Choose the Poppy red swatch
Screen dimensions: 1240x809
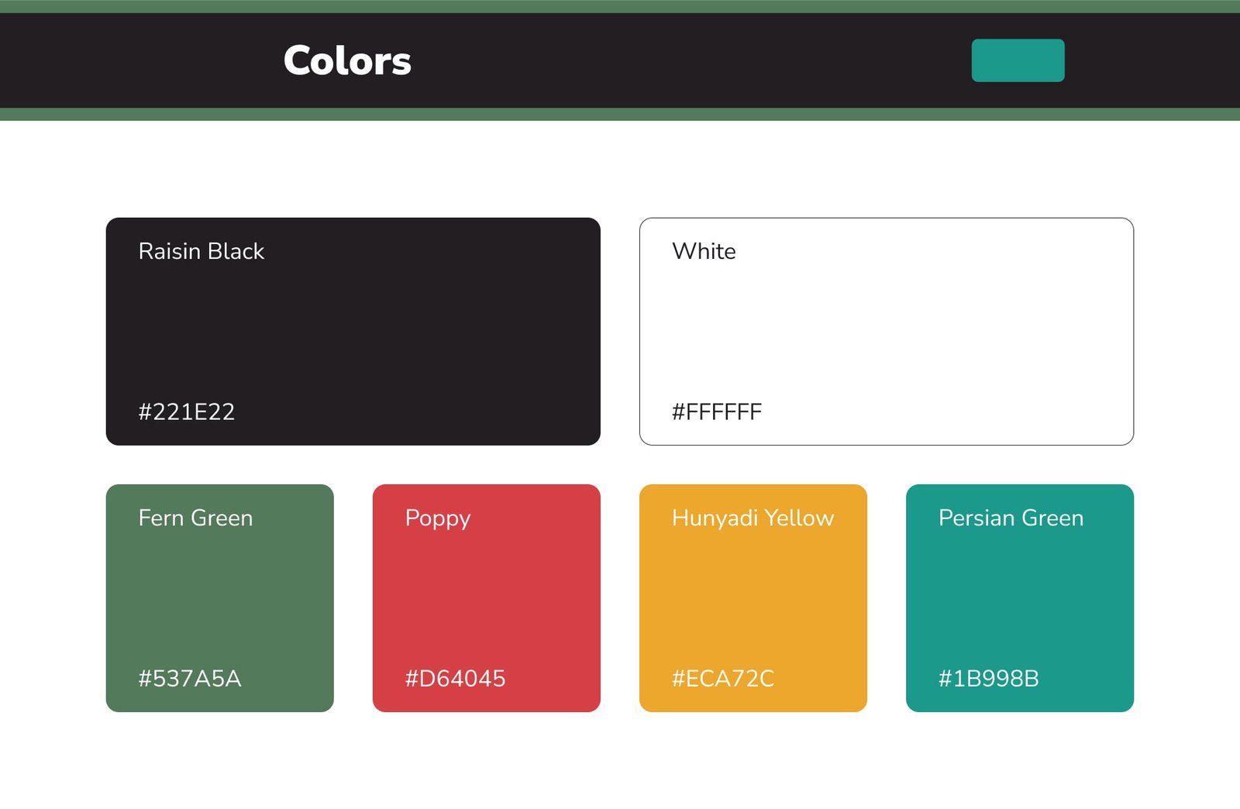[486, 597]
